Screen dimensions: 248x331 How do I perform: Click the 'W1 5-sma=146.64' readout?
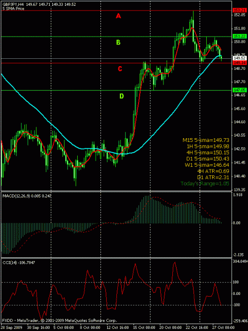point(207,165)
